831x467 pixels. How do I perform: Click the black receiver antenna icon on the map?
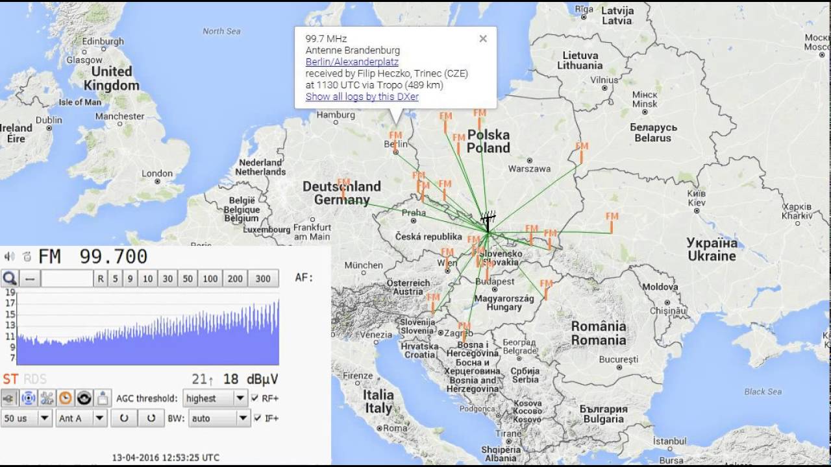point(488,222)
